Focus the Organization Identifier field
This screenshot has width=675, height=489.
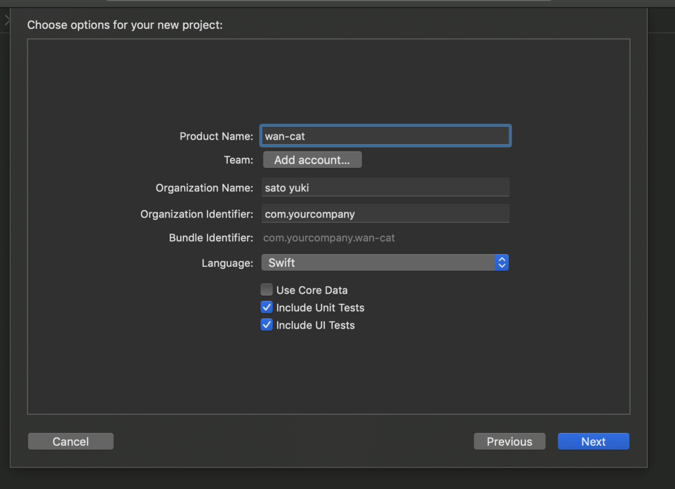[x=385, y=214]
